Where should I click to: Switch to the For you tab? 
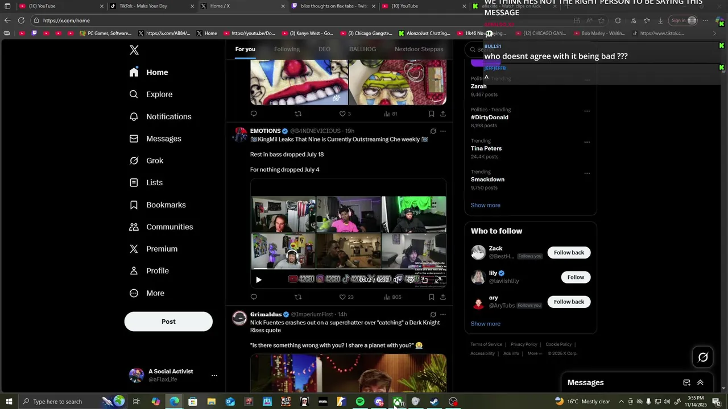click(x=245, y=49)
